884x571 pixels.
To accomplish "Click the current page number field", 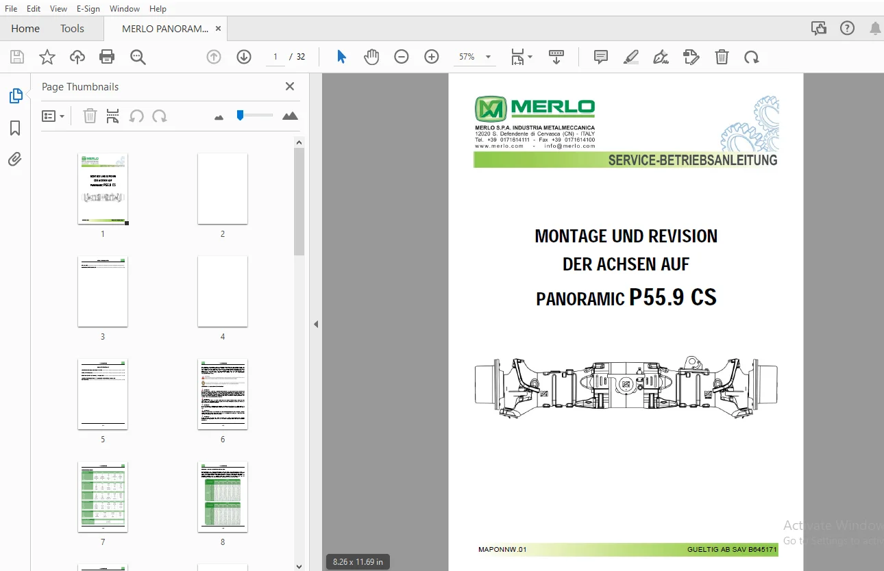I will coord(275,57).
